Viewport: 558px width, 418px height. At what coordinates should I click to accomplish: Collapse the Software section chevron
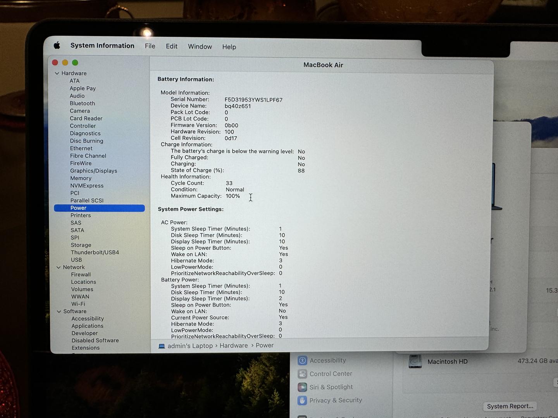[59, 311]
